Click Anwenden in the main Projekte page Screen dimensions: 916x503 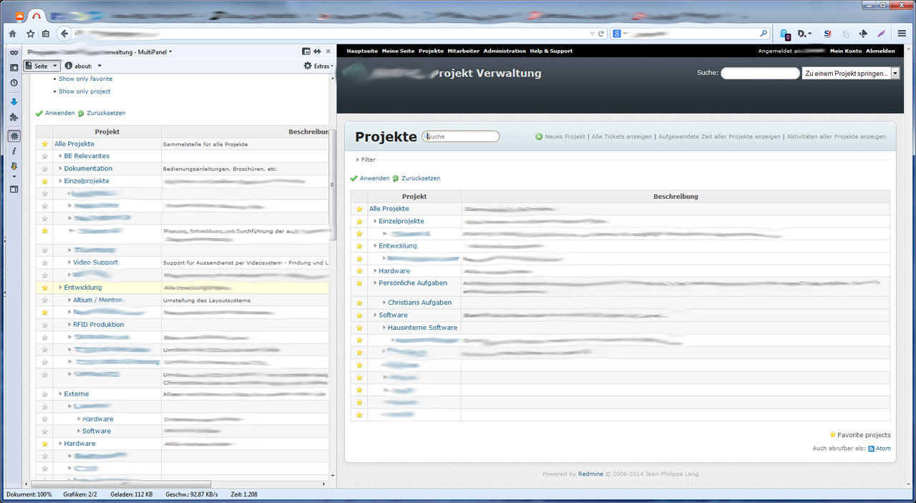click(x=370, y=178)
